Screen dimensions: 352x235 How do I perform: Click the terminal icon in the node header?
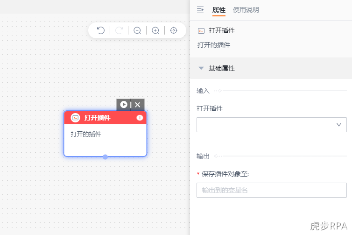(x=76, y=118)
